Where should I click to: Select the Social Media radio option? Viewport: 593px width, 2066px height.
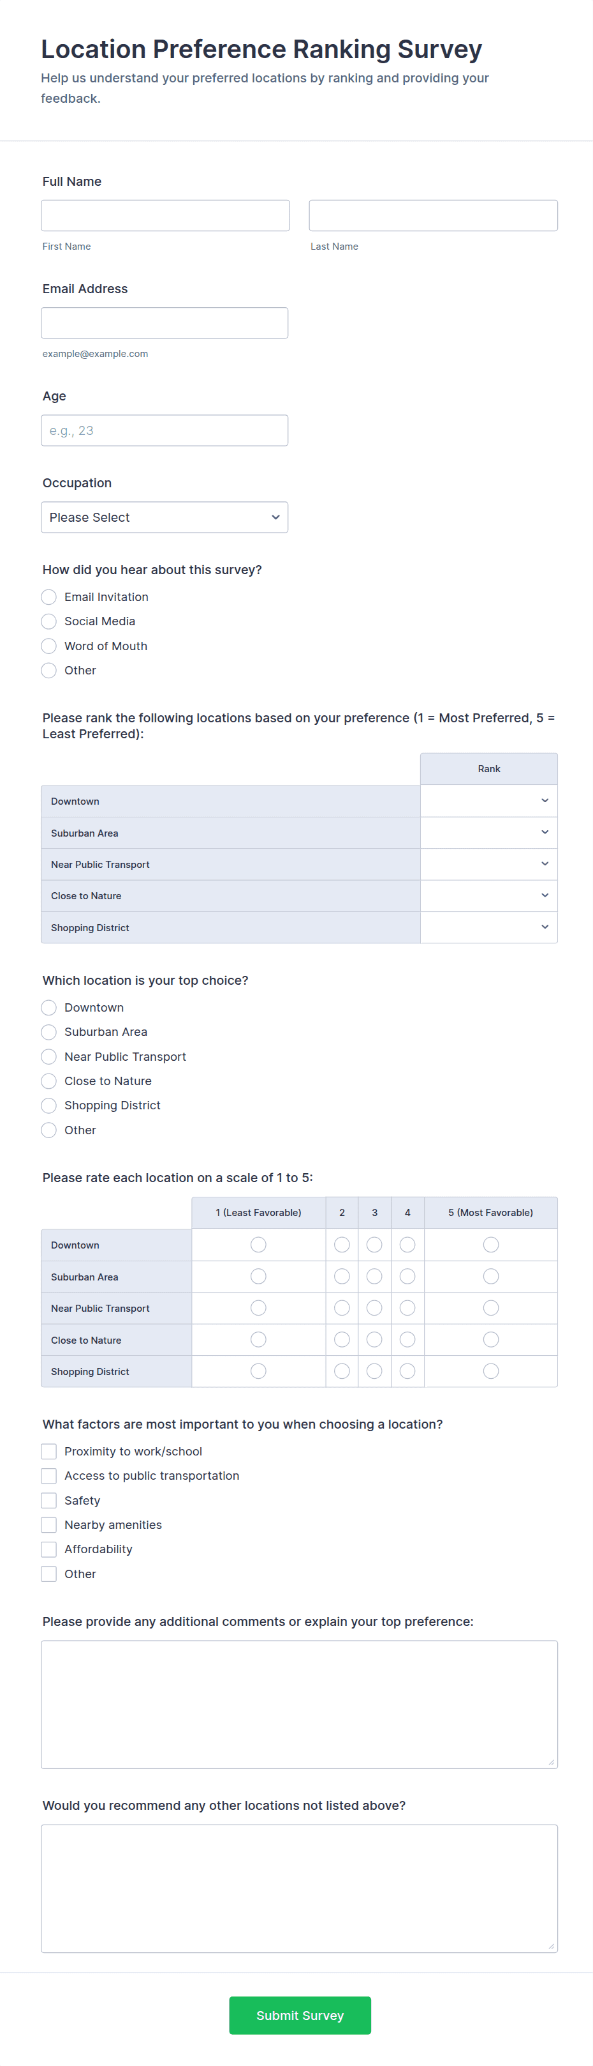tap(49, 621)
